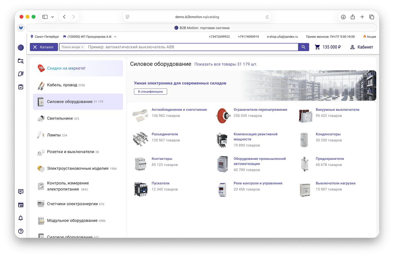Open the Поиск везде search scope dropdown
394x257 pixels.
(x=72, y=47)
